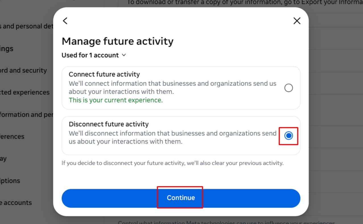Open the 'ferences' sidebar item
Screen dimensions: 363x224
click(12, 136)
